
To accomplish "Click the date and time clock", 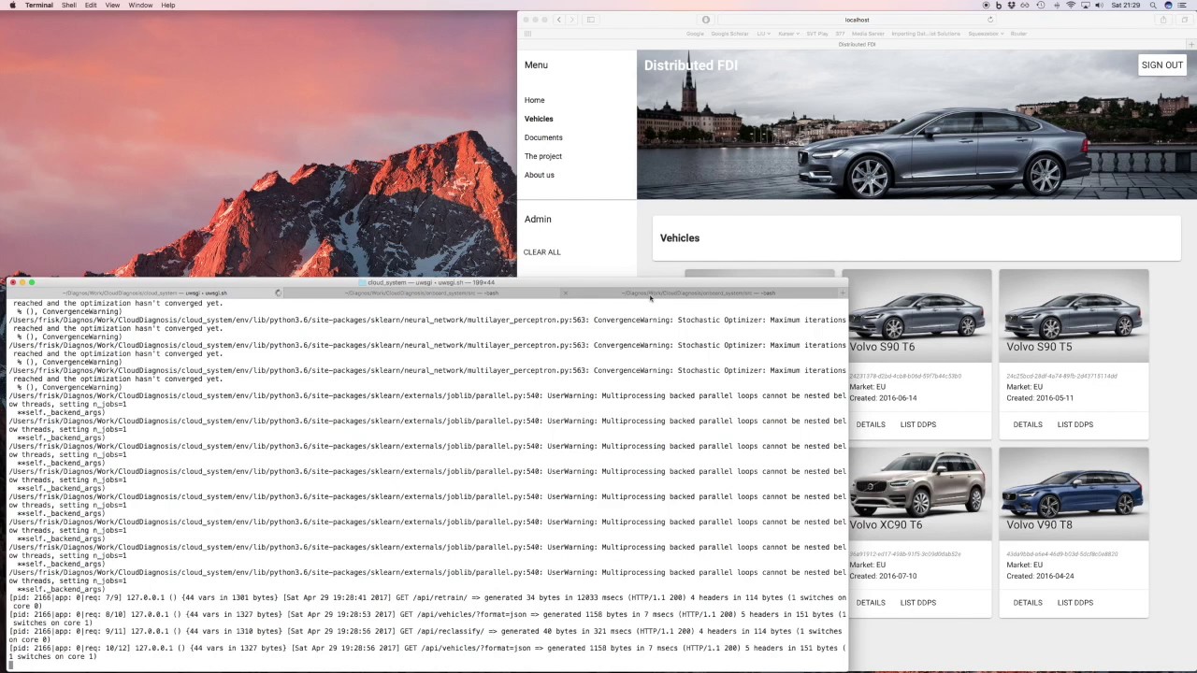I will (1126, 6).
